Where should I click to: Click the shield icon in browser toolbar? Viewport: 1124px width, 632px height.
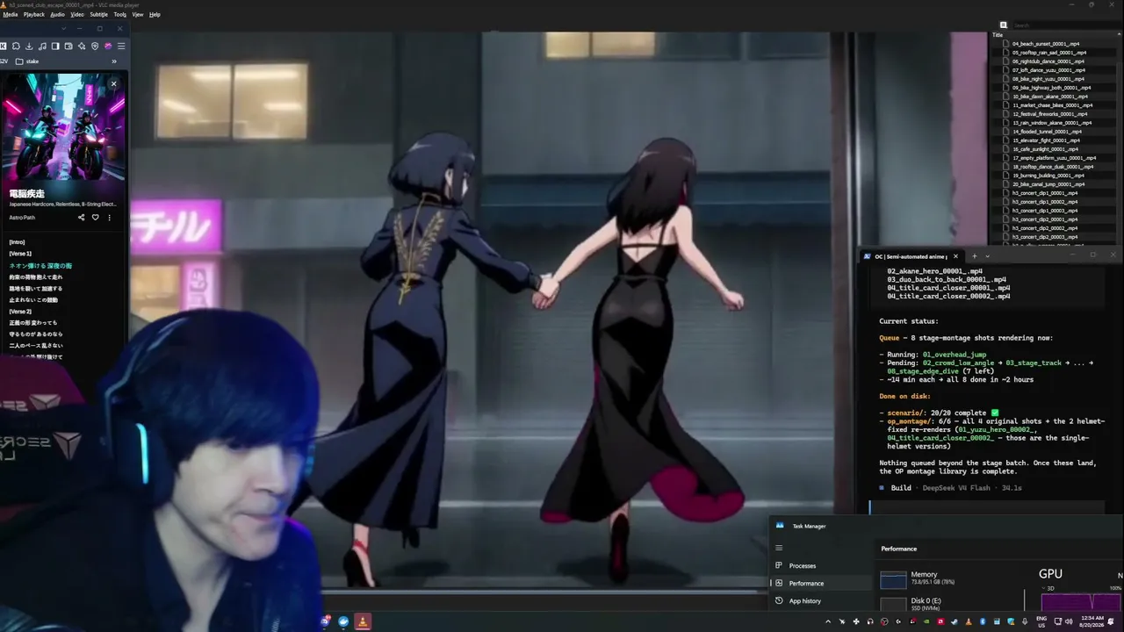pos(95,46)
